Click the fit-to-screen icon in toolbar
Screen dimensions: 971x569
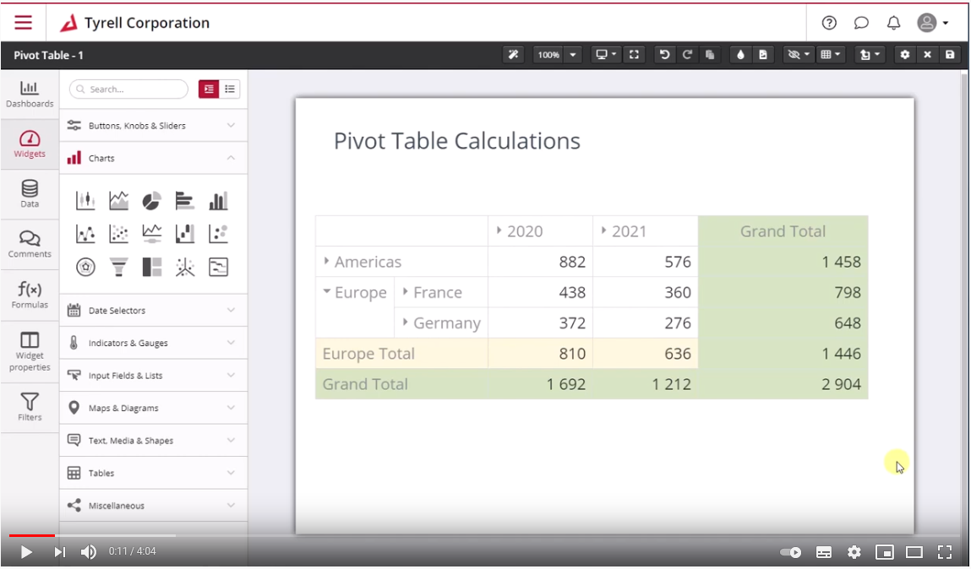[634, 54]
